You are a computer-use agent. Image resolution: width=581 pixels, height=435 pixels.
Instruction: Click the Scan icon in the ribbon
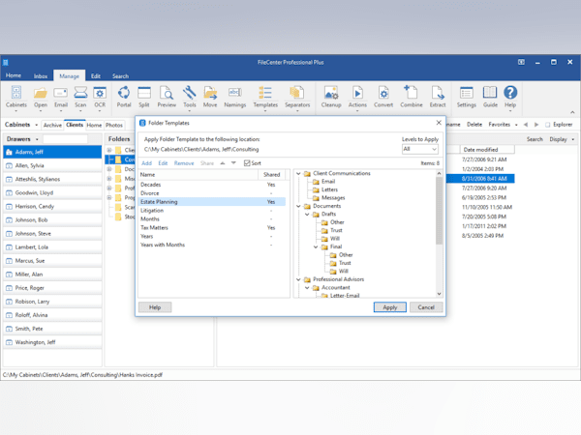(x=80, y=95)
